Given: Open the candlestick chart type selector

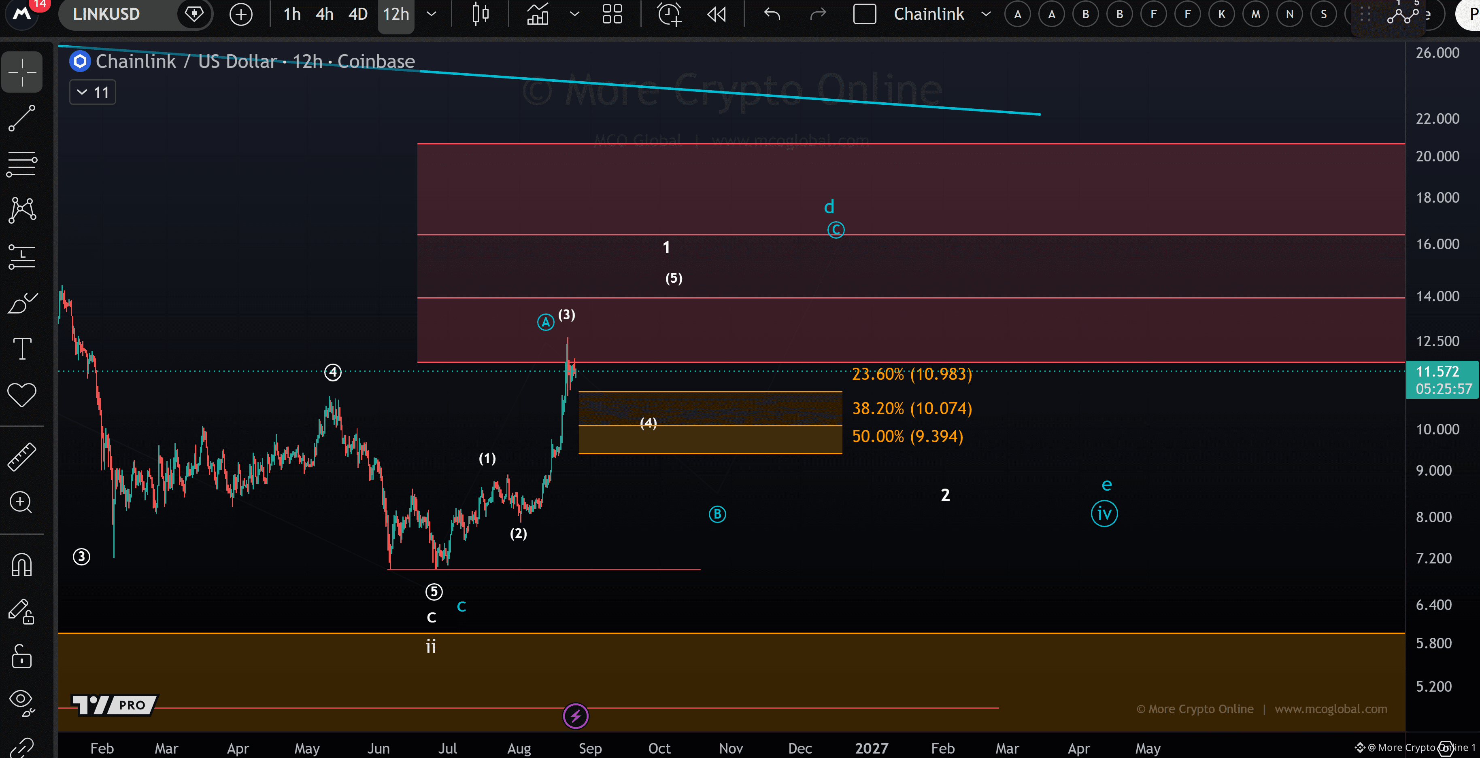Looking at the screenshot, I should coord(480,14).
